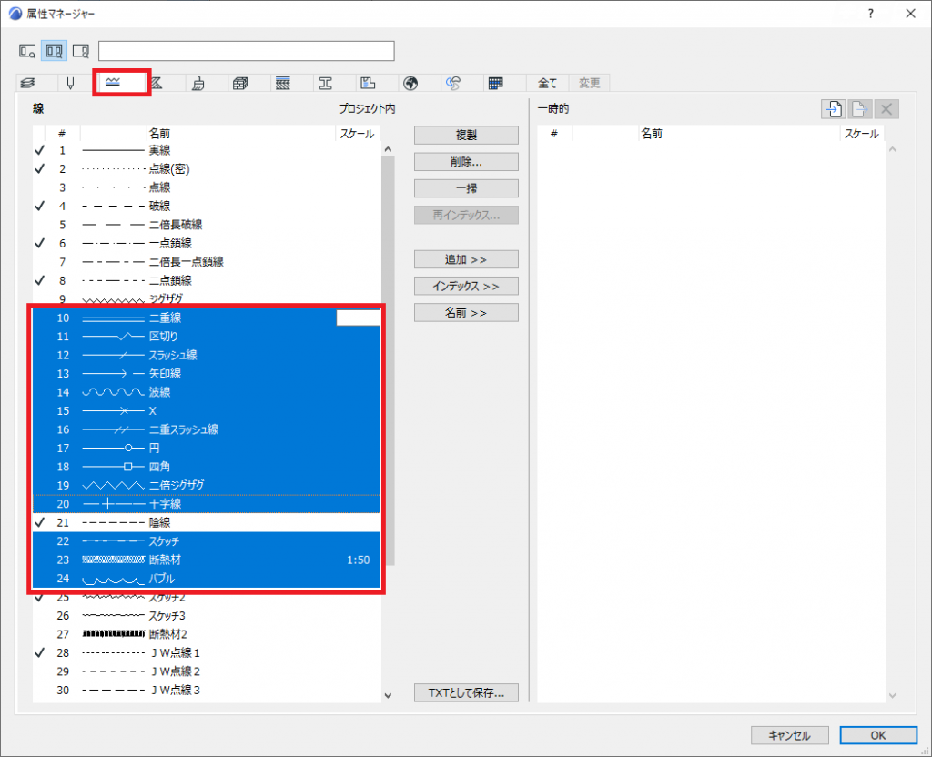Toggle the checkmark next to JW点線1
The width and height of the screenshot is (932, 757).
click(x=38, y=652)
